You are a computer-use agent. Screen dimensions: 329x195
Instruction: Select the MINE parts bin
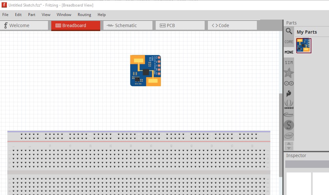click(x=289, y=52)
